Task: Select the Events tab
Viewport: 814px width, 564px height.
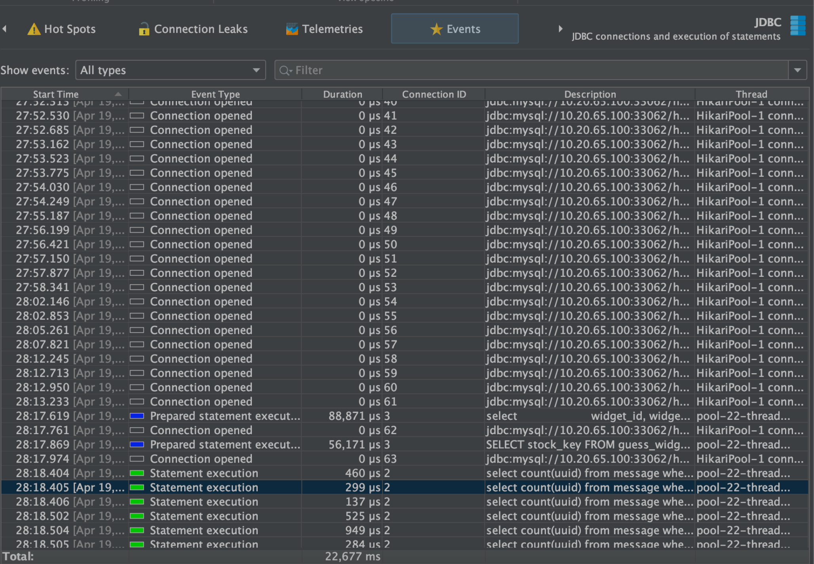Action: tap(455, 29)
